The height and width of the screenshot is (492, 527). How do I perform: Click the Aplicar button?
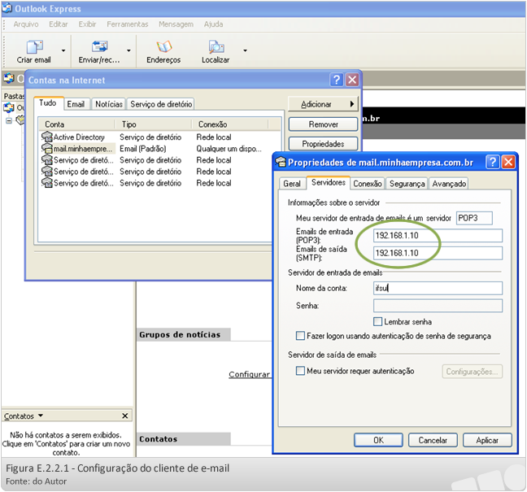[x=487, y=440]
